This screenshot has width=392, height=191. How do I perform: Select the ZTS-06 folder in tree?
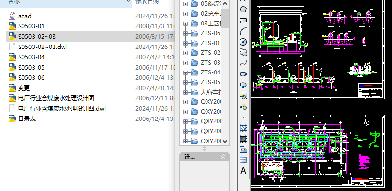[211, 33]
